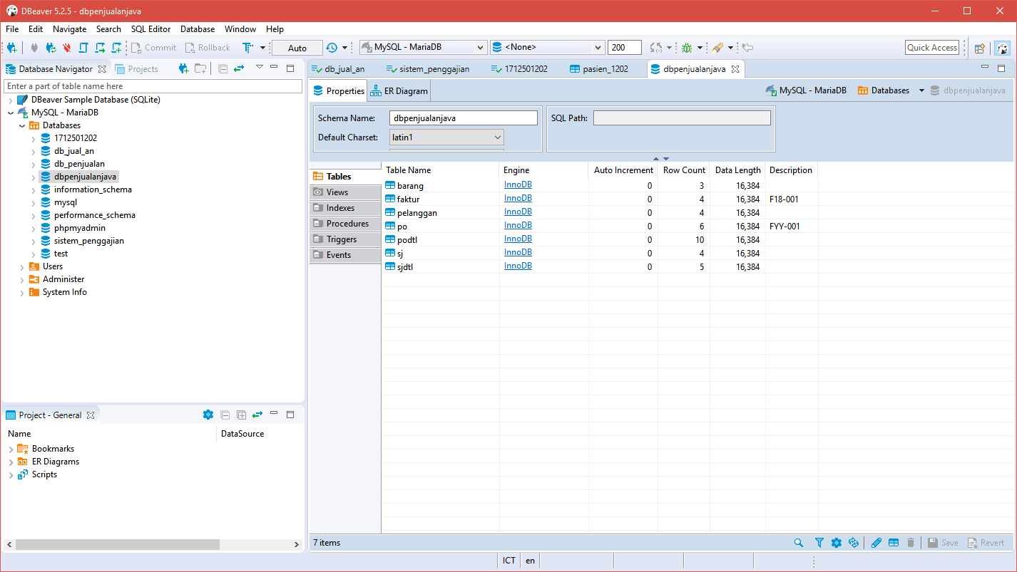The image size is (1017, 572).
Task: Click the gear settings icon below the tables list
Action: [x=837, y=543]
